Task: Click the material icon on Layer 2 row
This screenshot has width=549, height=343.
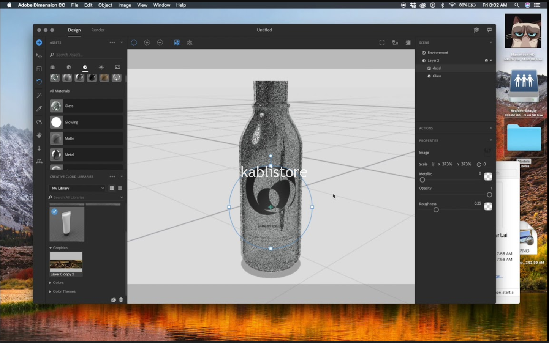Action: 486,60
